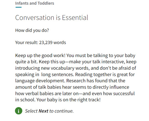Click the teal underline below Infants and Toddlers
This screenshot has width=149, height=121.
[x=18, y=7]
